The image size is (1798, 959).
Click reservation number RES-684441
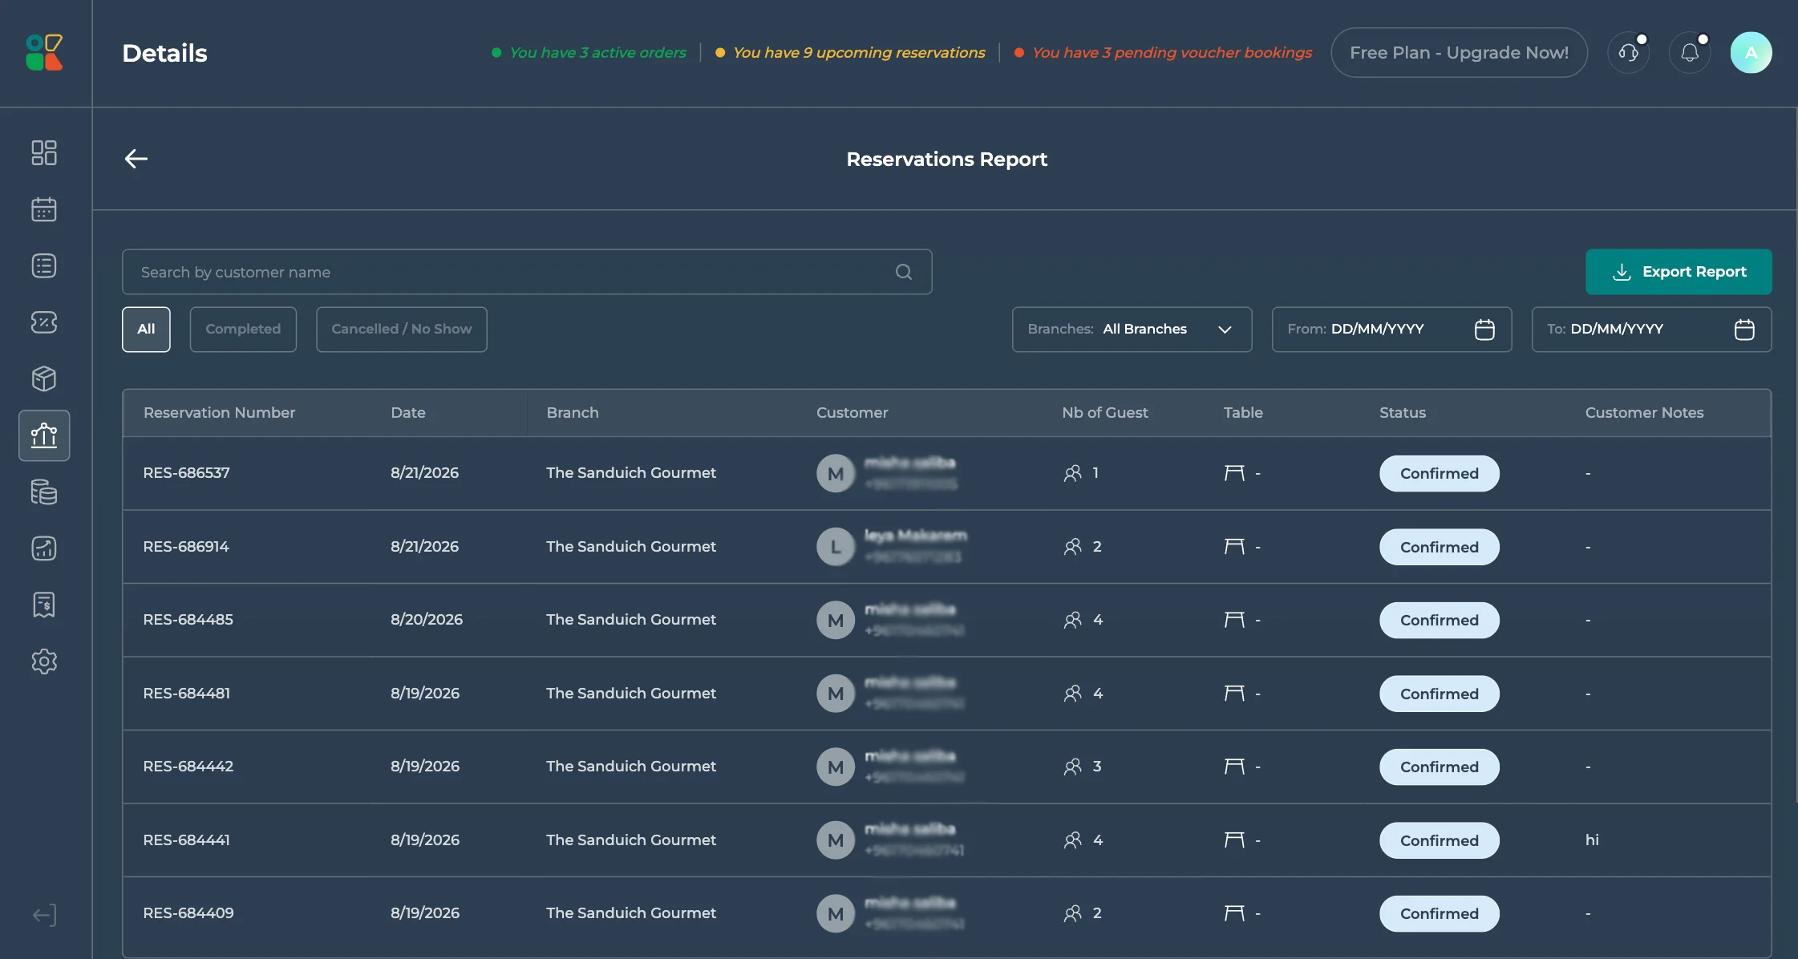(187, 840)
